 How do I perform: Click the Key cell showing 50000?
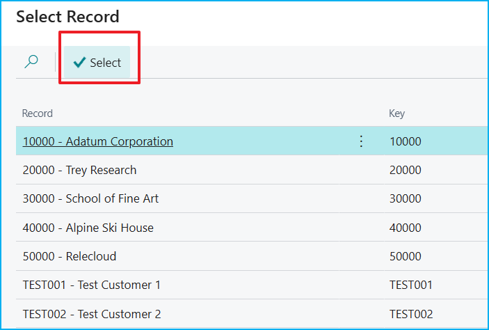coord(406,256)
